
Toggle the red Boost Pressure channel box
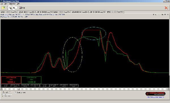[x=11, y=80]
